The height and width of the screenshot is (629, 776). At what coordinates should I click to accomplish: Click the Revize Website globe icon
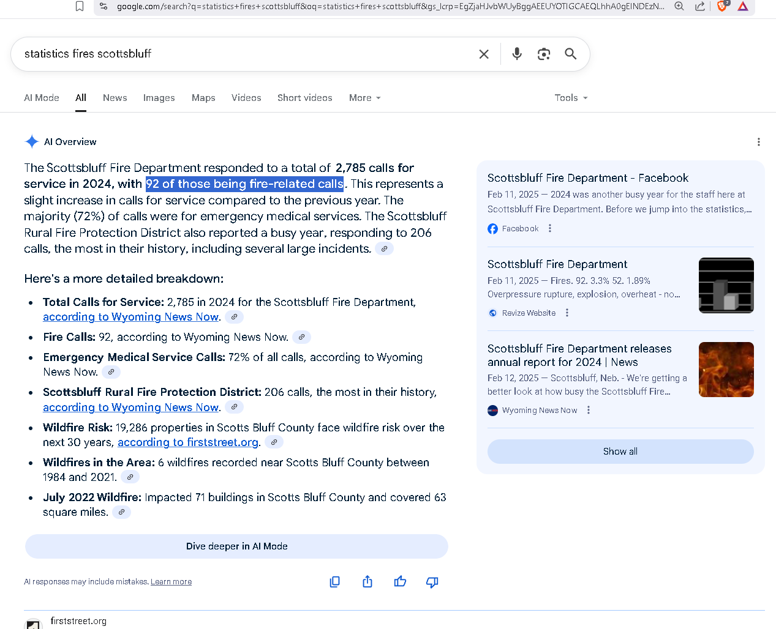493,313
